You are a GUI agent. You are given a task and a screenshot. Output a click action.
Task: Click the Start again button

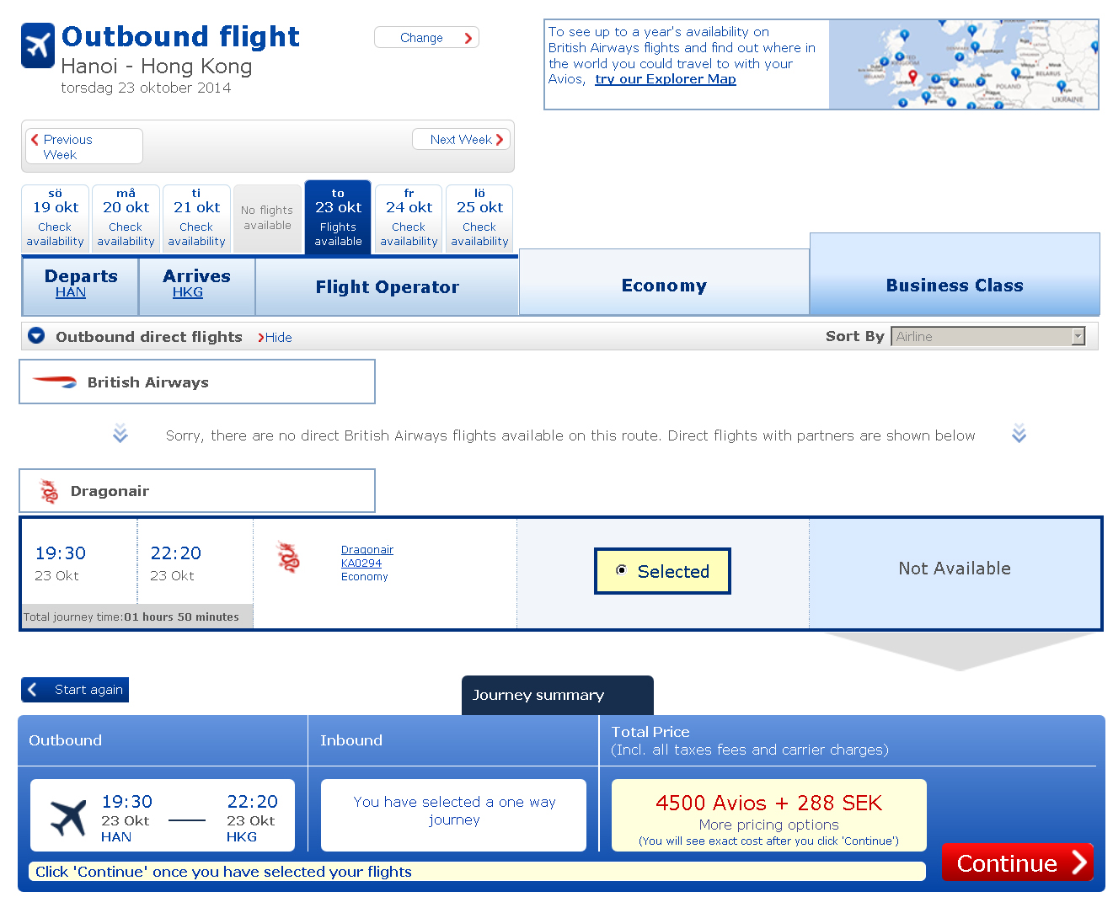click(75, 690)
